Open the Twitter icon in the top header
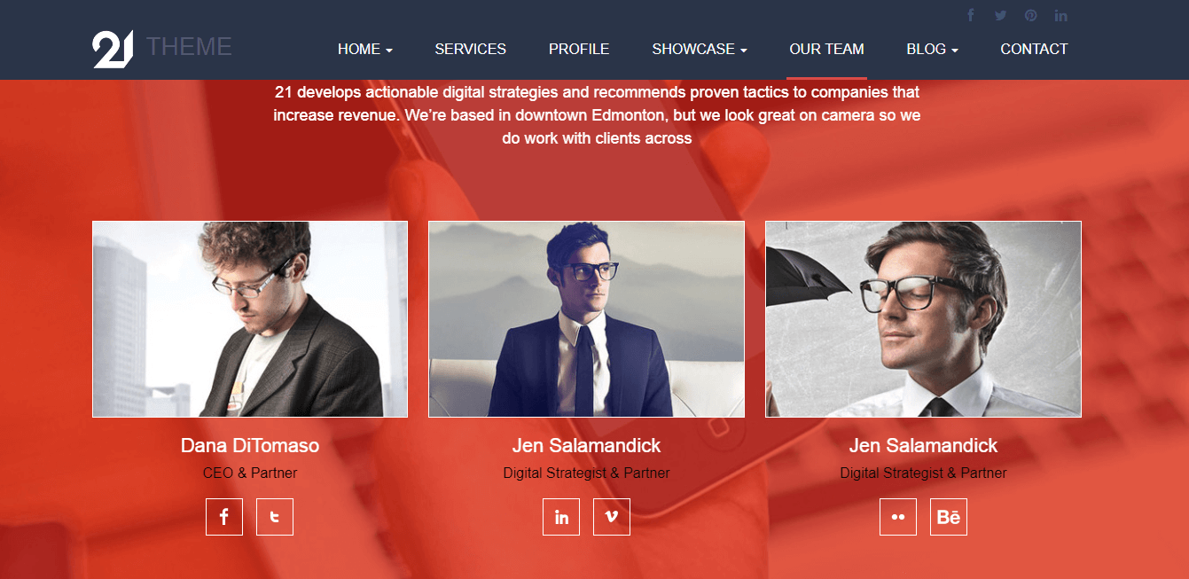This screenshot has width=1189, height=579. point(1001,15)
